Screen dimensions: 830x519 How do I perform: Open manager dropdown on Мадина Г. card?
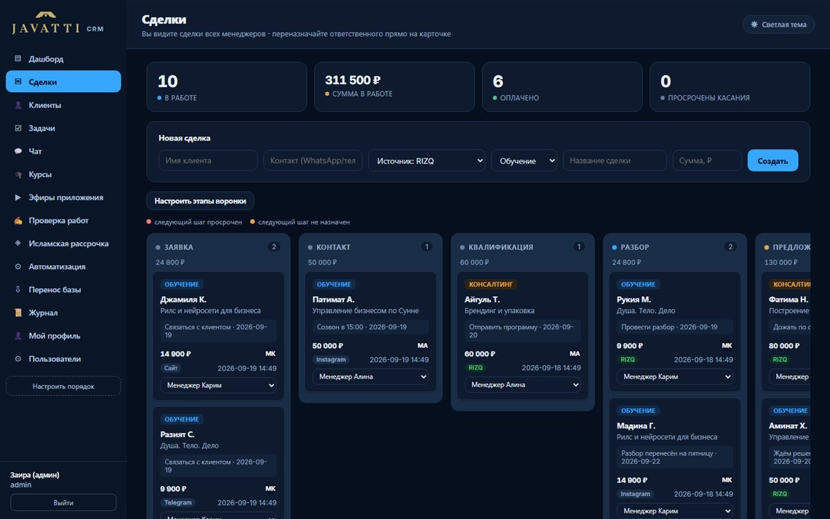(675, 511)
